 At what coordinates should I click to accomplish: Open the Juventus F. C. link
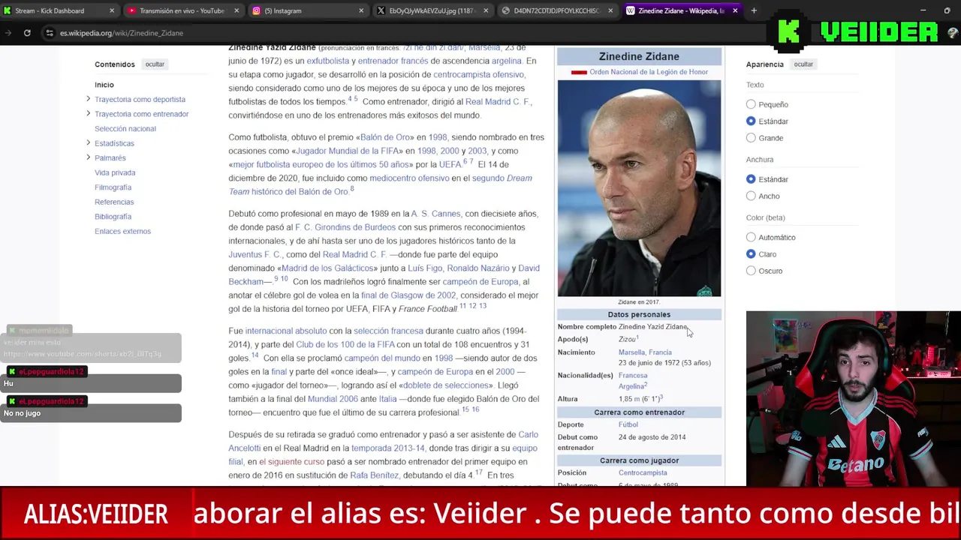(x=255, y=254)
